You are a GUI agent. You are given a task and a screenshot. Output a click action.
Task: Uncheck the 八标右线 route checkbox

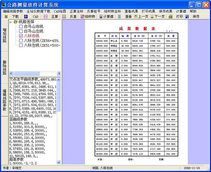coord(21,36)
